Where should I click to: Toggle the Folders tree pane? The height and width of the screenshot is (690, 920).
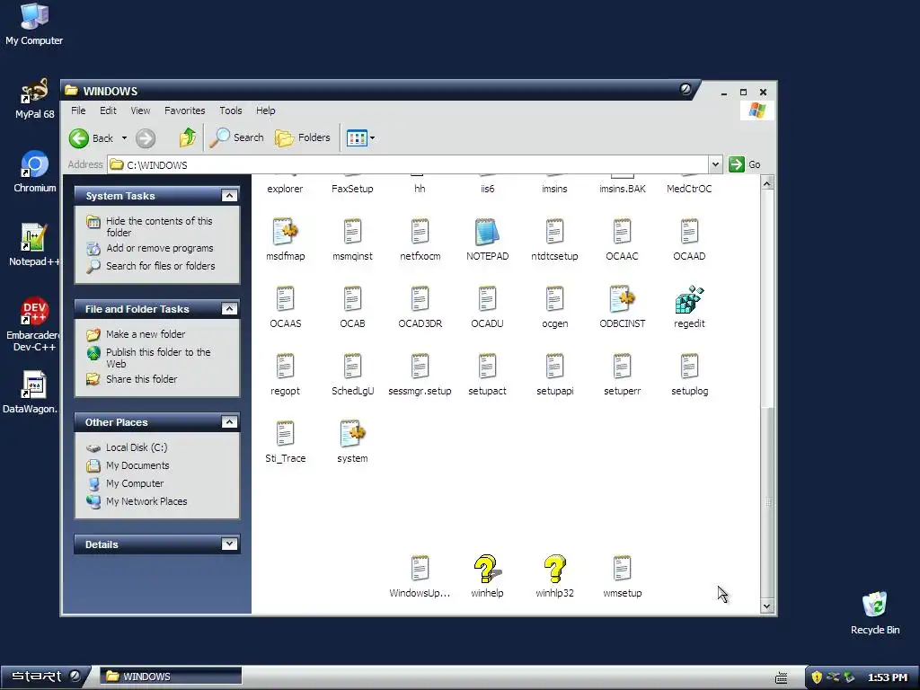303,137
